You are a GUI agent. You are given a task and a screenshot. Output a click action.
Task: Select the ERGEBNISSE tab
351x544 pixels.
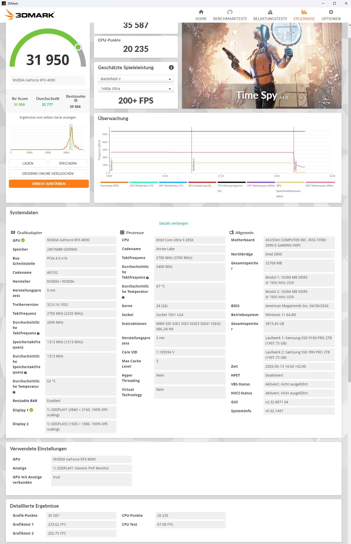pos(304,15)
